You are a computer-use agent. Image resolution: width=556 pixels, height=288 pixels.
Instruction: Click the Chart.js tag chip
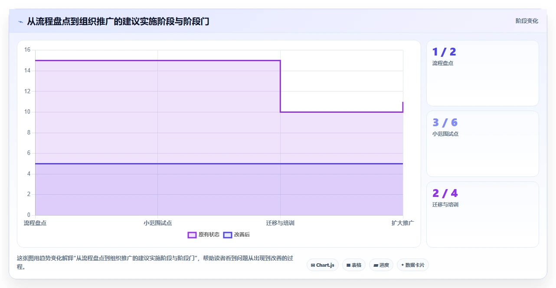[323, 265]
